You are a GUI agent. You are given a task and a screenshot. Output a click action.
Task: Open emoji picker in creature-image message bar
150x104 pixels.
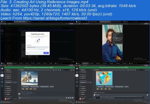(73, 98)
